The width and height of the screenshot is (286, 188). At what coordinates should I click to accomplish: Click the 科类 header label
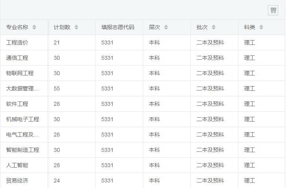pos(249,27)
